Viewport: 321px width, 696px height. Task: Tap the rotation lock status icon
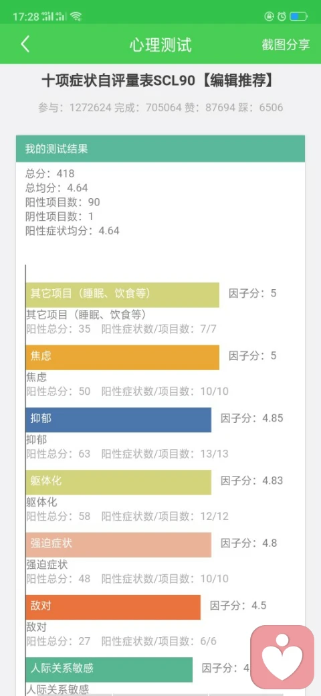pyautogui.click(x=269, y=17)
